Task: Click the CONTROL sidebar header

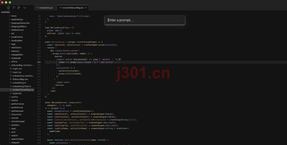Action: pyautogui.click(x=6, y=12)
